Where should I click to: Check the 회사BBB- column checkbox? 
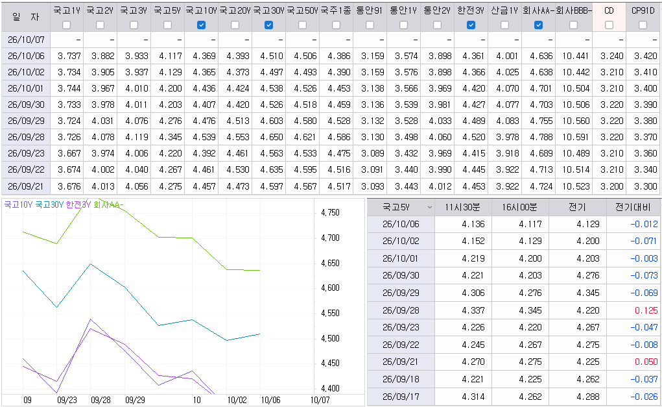[573, 25]
